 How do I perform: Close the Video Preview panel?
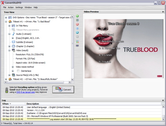point(163,12)
